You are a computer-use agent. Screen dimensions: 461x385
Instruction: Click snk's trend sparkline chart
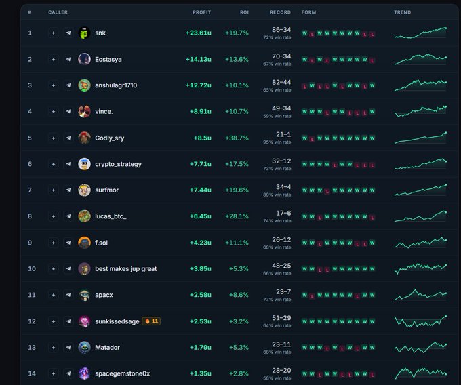click(420, 33)
